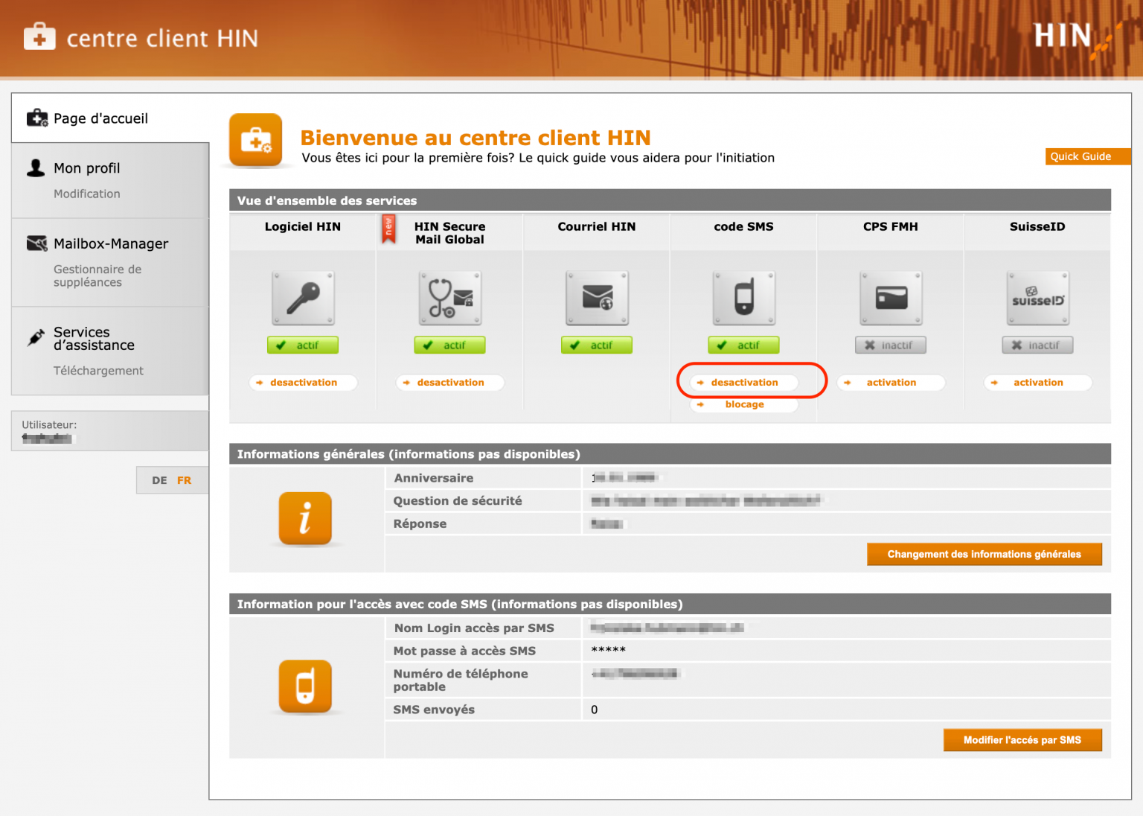The width and height of the screenshot is (1143, 816).
Task: Click the Courriel HIN envelope icon
Action: coord(597,298)
